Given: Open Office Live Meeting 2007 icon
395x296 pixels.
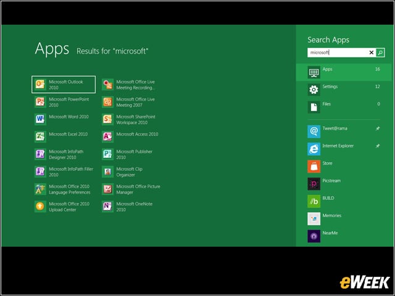Looking at the screenshot, I should [107, 102].
